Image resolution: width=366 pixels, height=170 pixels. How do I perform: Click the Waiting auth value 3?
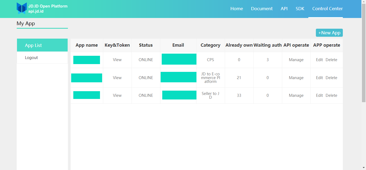click(268, 60)
